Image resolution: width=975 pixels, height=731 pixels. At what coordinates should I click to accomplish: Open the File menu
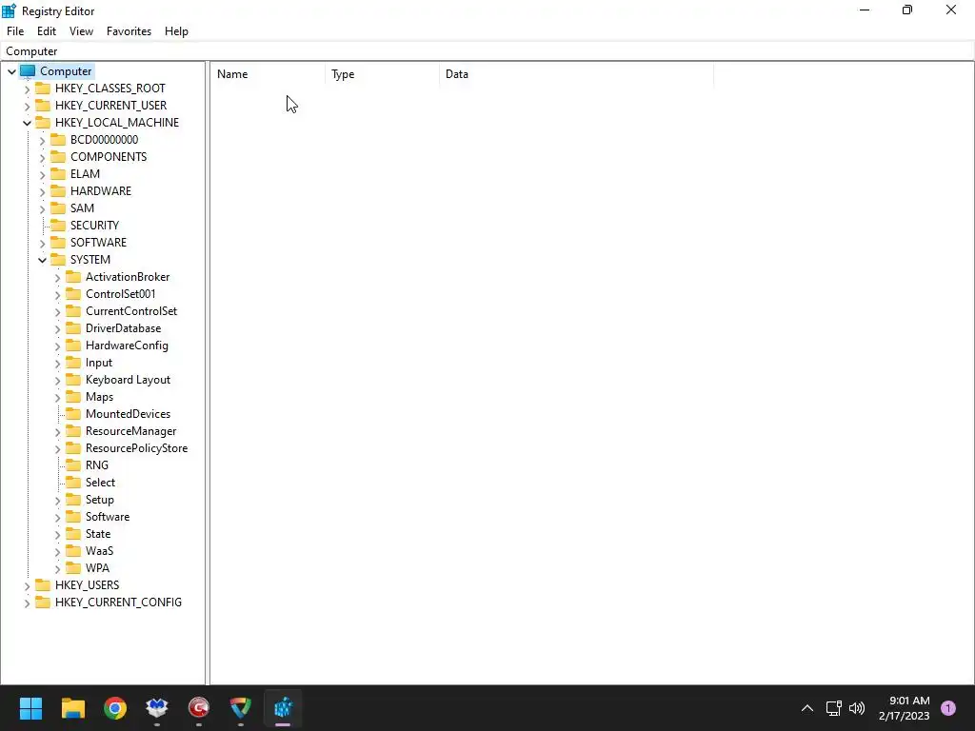point(15,31)
